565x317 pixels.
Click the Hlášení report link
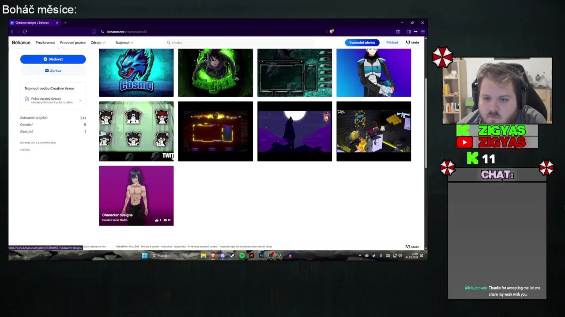(x=25, y=150)
